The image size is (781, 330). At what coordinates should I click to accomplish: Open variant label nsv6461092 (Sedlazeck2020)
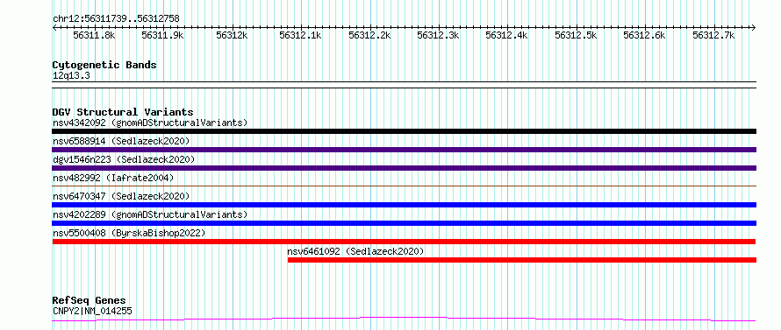(x=355, y=251)
